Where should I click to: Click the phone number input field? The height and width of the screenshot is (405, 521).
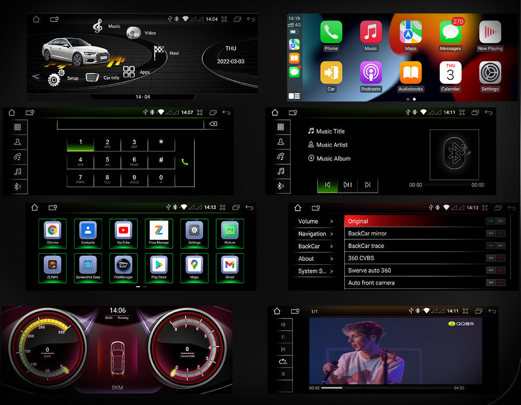coord(130,124)
